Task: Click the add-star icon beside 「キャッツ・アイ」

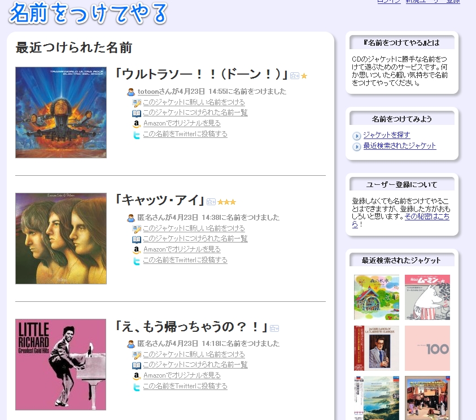Action: pos(211,202)
